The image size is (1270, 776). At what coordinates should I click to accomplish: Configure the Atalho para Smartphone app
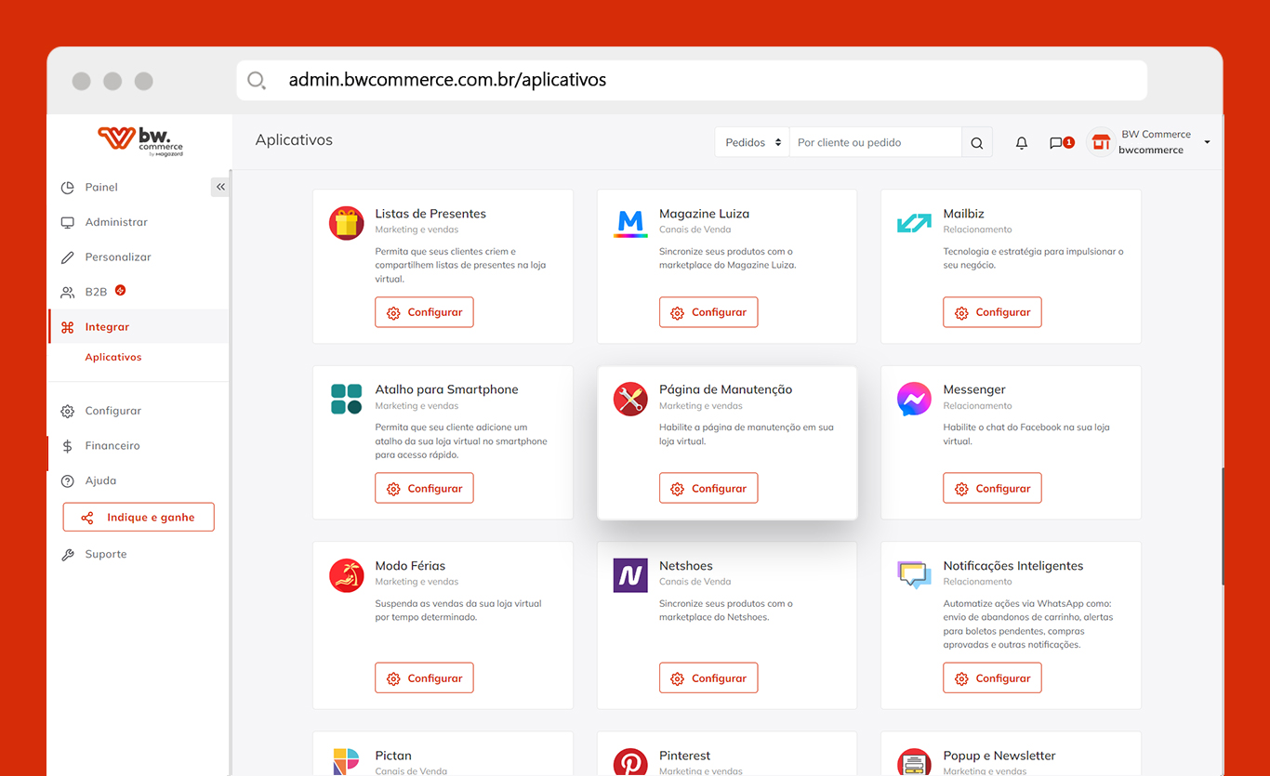424,488
